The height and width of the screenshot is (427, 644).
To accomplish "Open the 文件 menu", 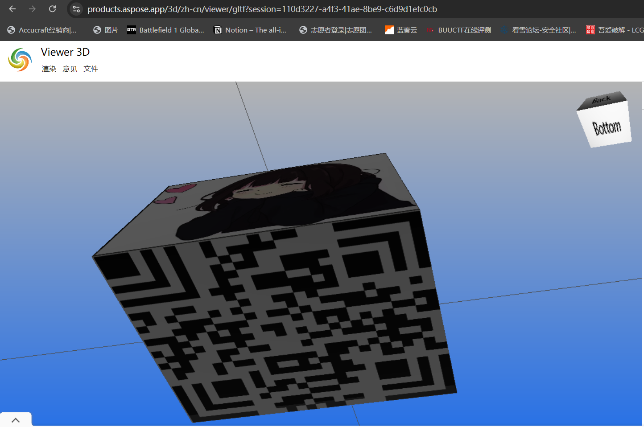I will (91, 69).
